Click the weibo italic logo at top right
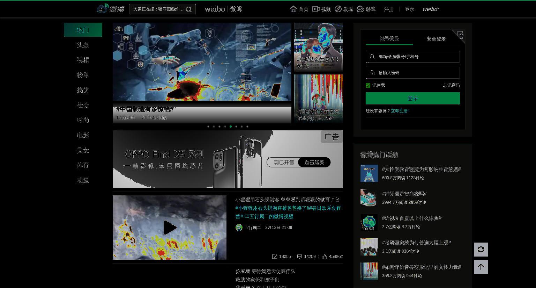This screenshot has height=288, width=536. pyautogui.click(x=431, y=9)
